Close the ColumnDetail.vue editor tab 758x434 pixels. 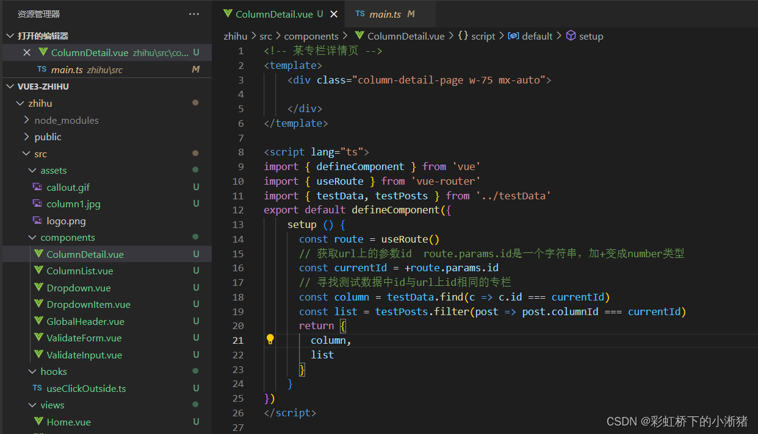click(334, 14)
